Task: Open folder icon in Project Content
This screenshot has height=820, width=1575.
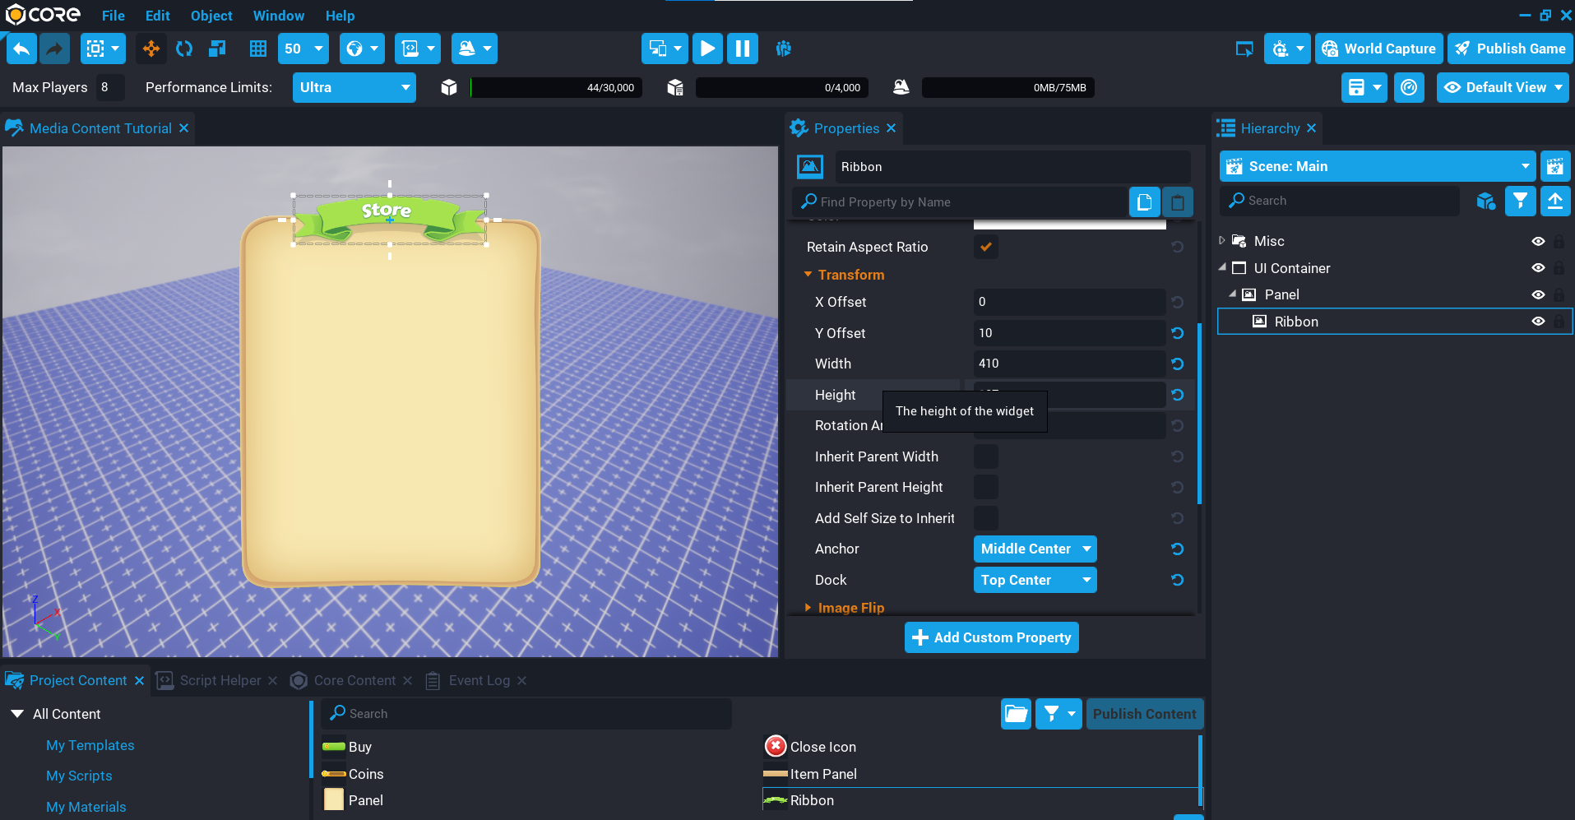Action: (1016, 714)
